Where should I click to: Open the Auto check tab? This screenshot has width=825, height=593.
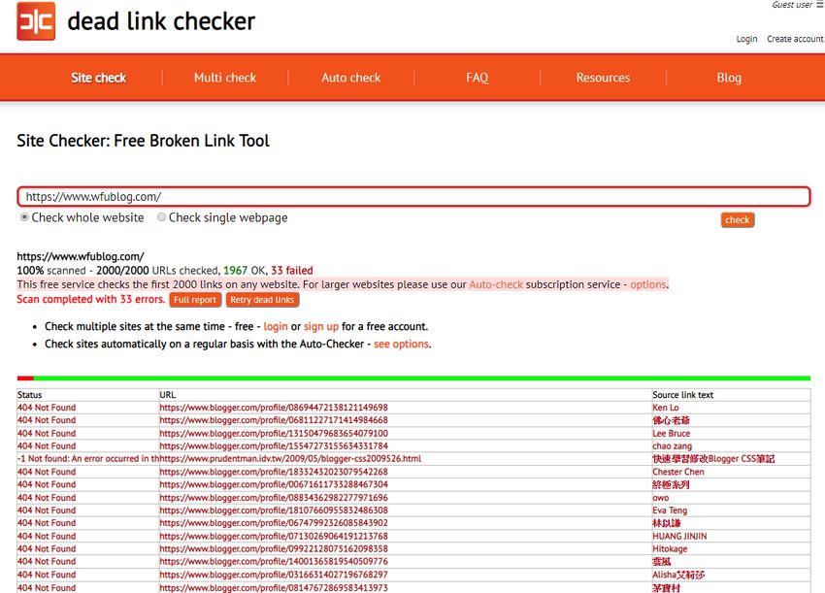click(x=351, y=78)
